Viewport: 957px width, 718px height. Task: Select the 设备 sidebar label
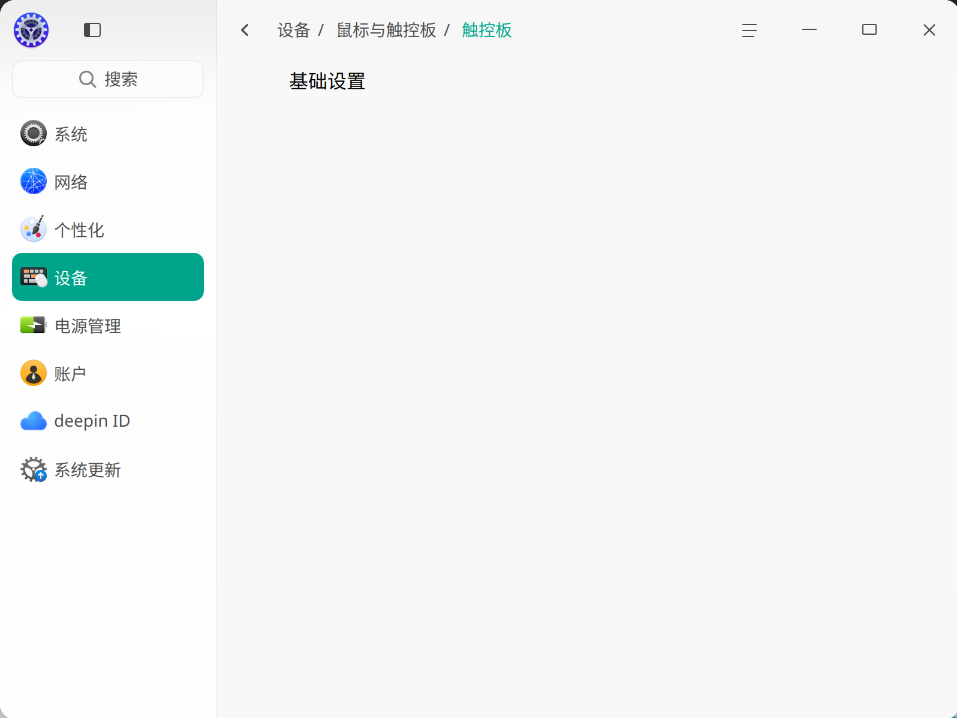click(71, 278)
